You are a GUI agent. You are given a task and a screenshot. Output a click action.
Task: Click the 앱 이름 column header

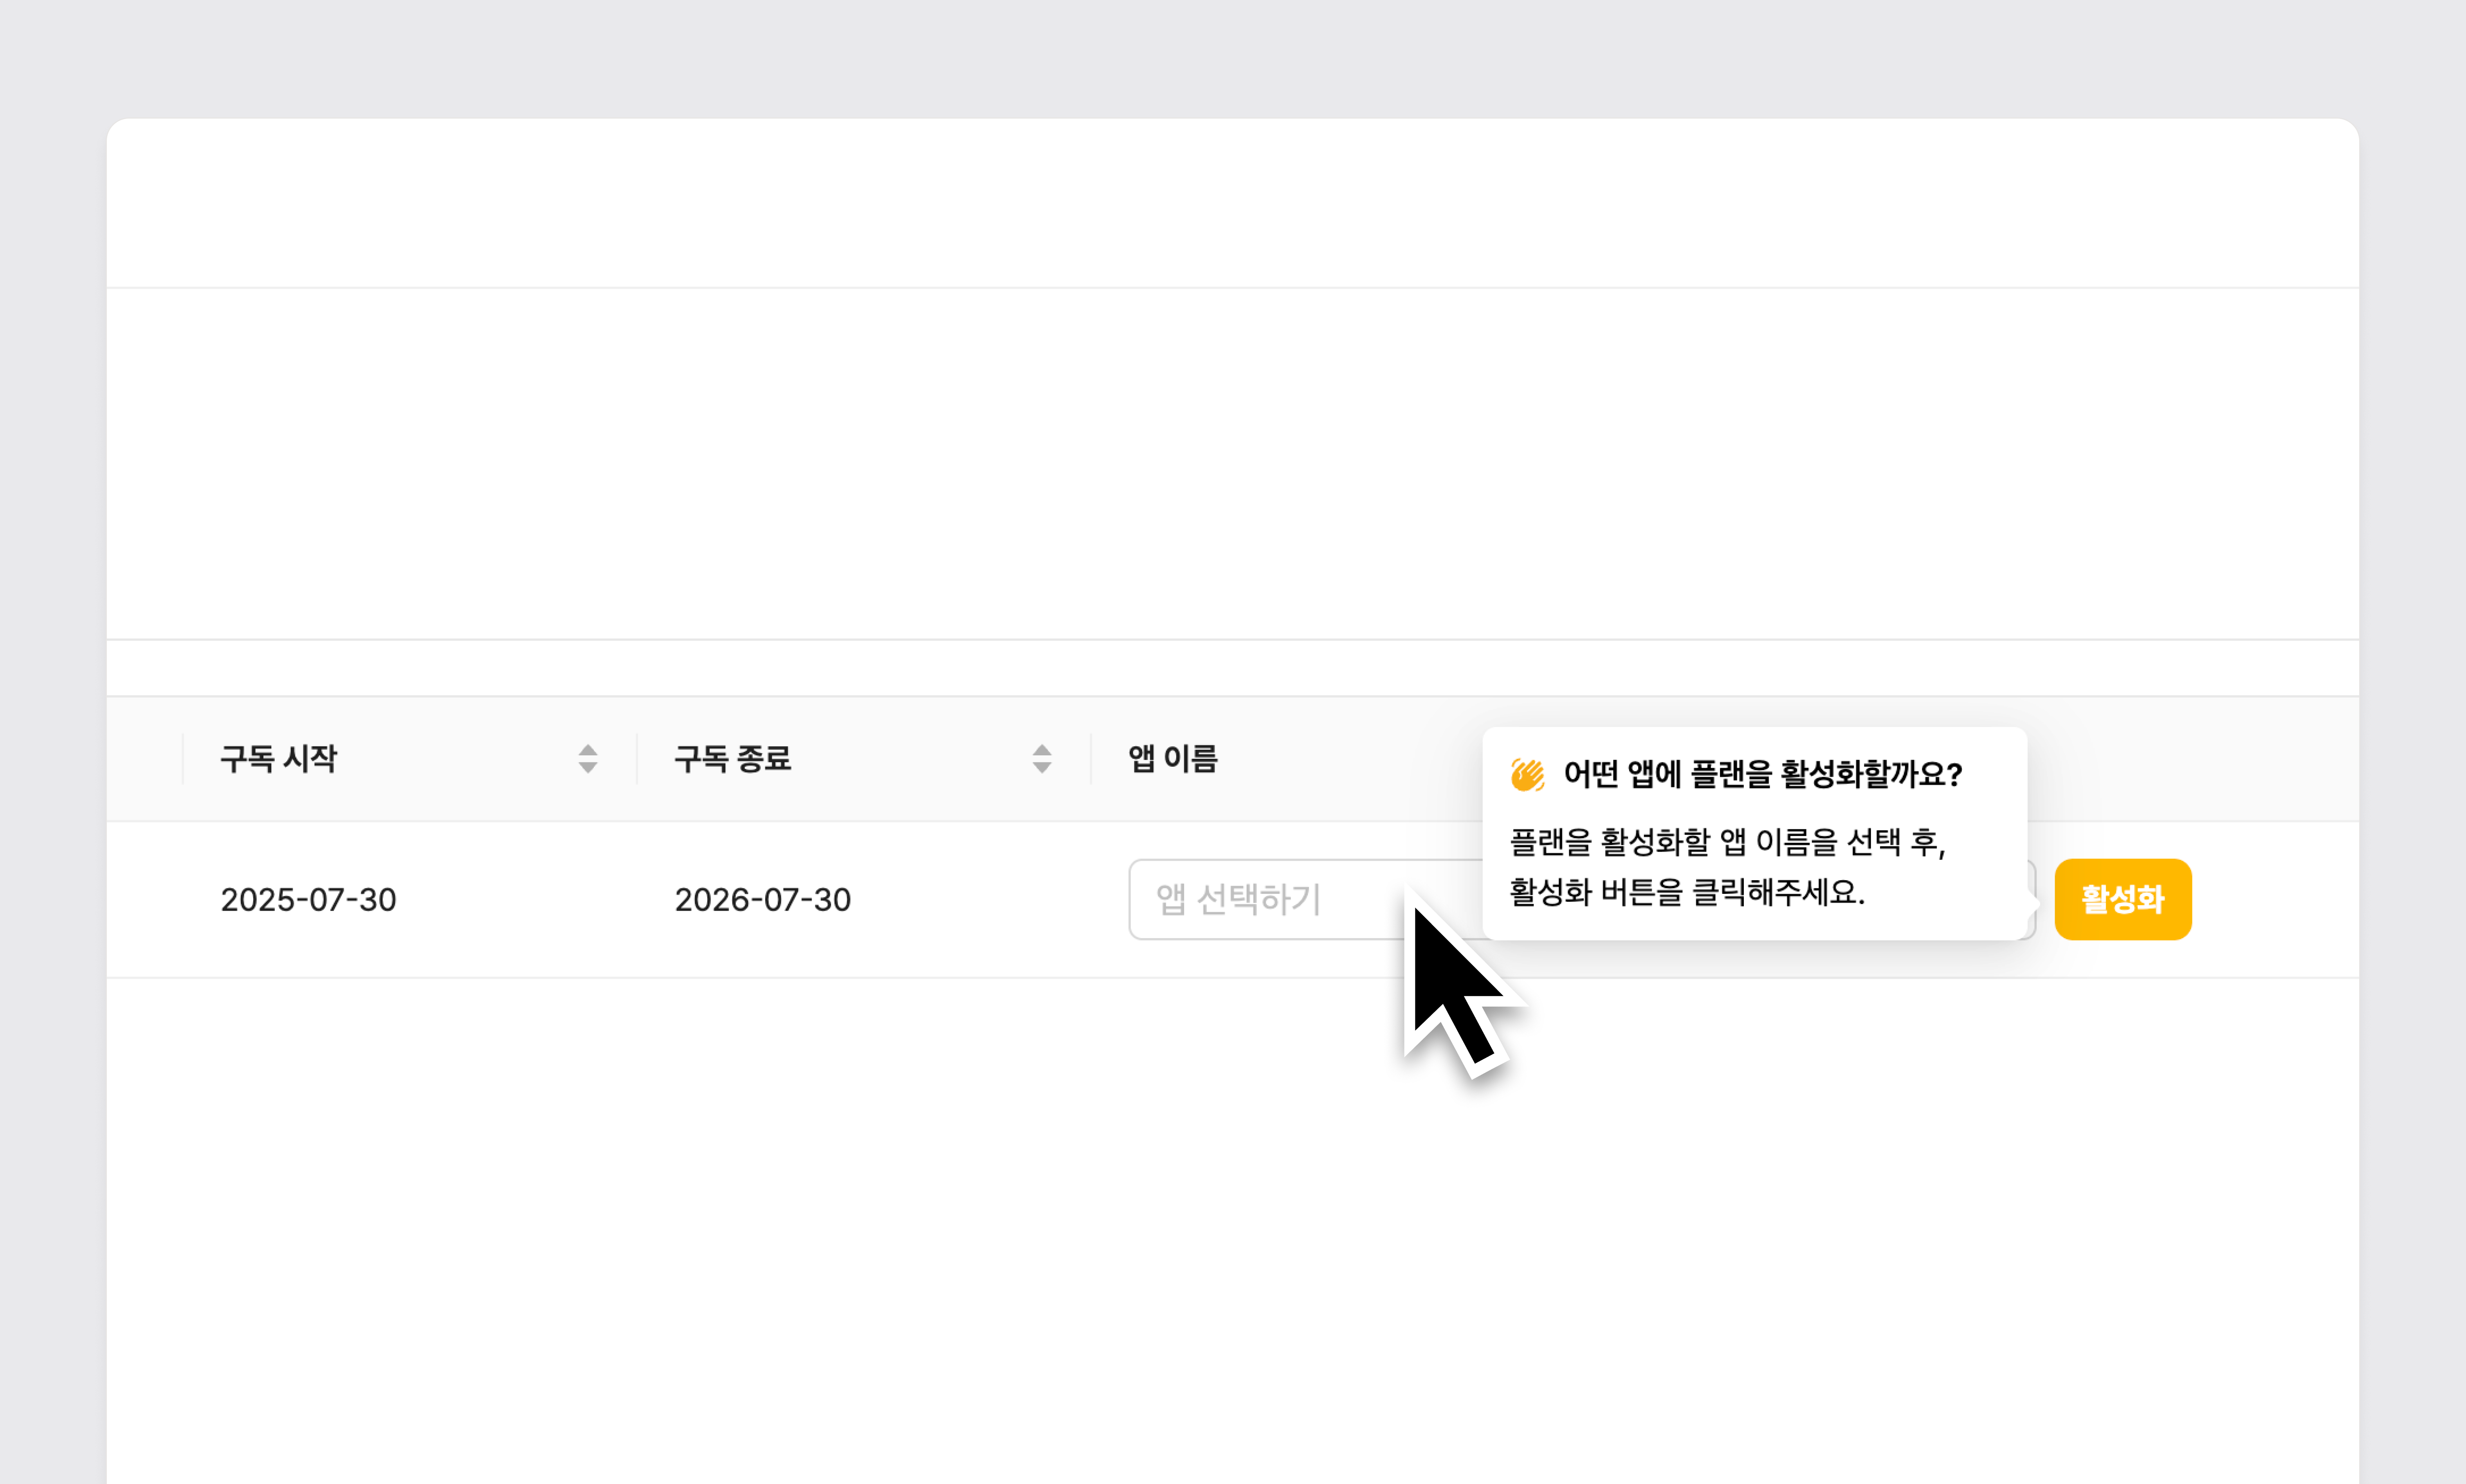click(1173, 759)
